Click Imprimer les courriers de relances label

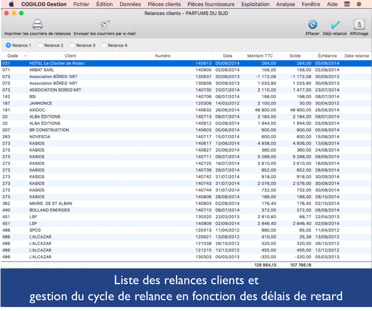pyautogui.click(x=38, y=34)
